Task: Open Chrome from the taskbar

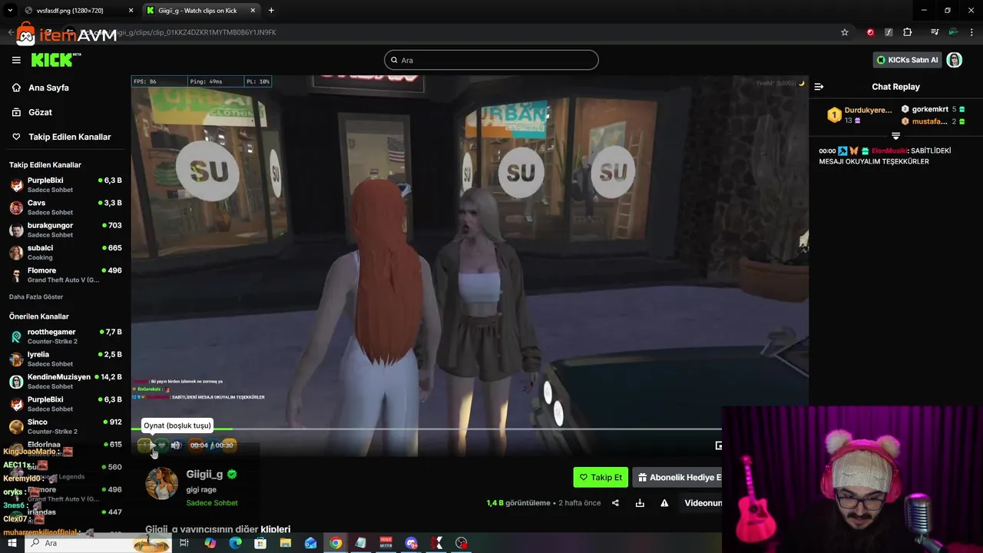Action: (336, 543)
